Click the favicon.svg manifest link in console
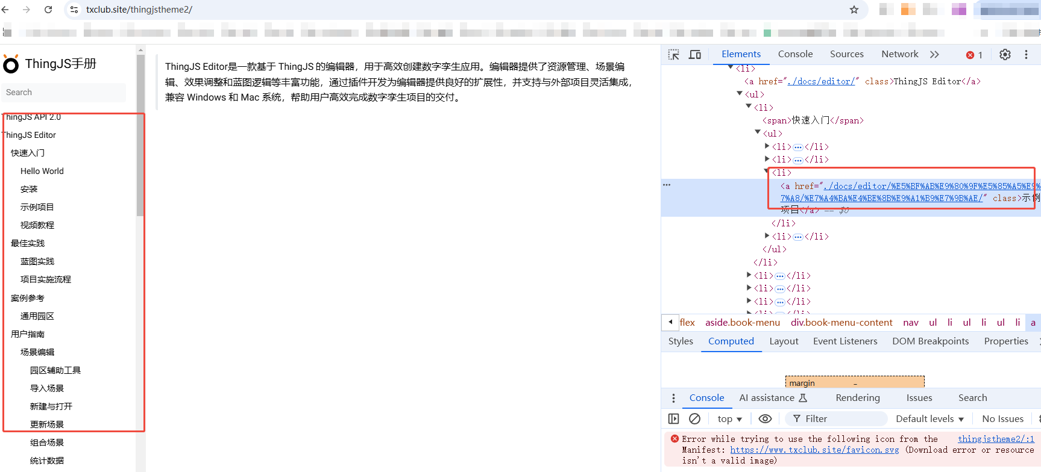The width and height of the screenshot is (1041, 472). coord(814,450)
